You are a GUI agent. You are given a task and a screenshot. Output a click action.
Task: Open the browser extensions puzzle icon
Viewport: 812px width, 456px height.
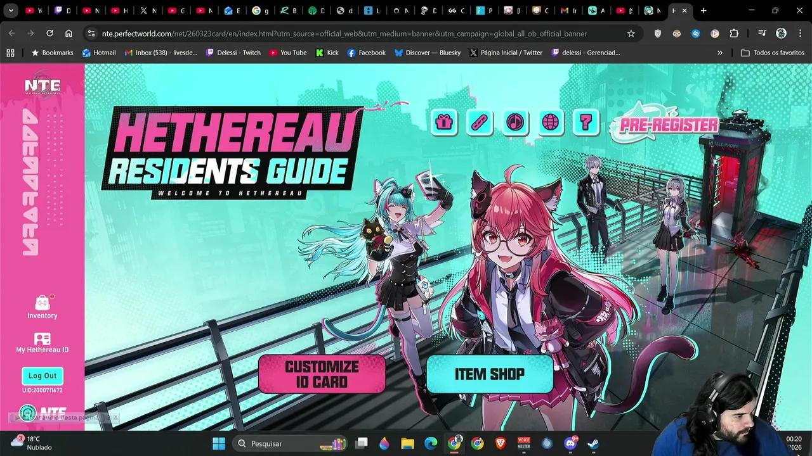734,34
